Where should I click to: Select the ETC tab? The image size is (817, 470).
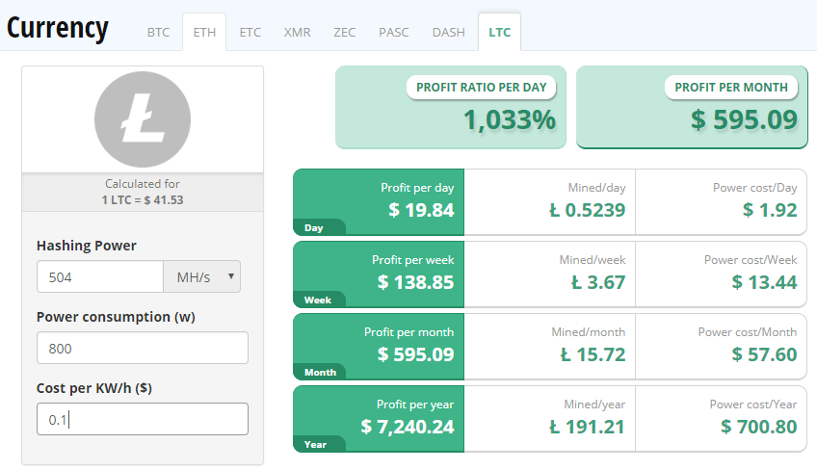point(250,33)
